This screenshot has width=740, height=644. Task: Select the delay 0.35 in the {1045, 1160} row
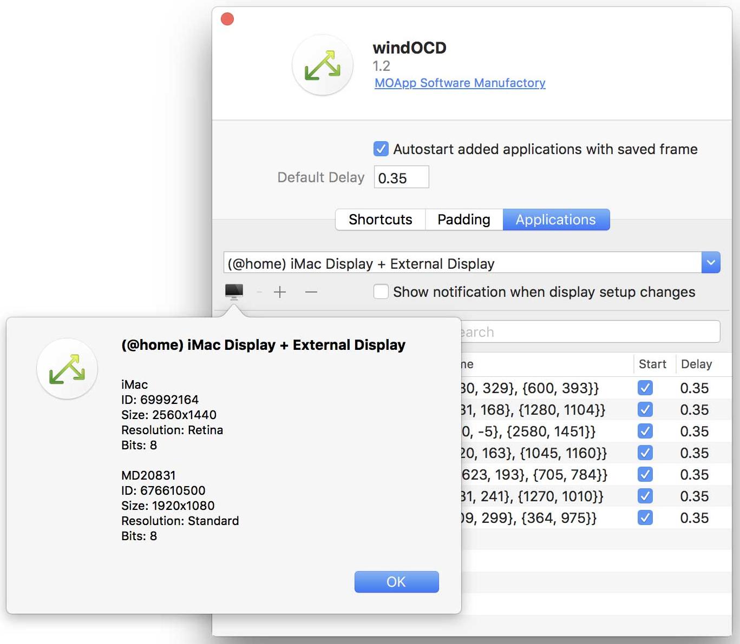pyautogui.click(x=695, y=453)
